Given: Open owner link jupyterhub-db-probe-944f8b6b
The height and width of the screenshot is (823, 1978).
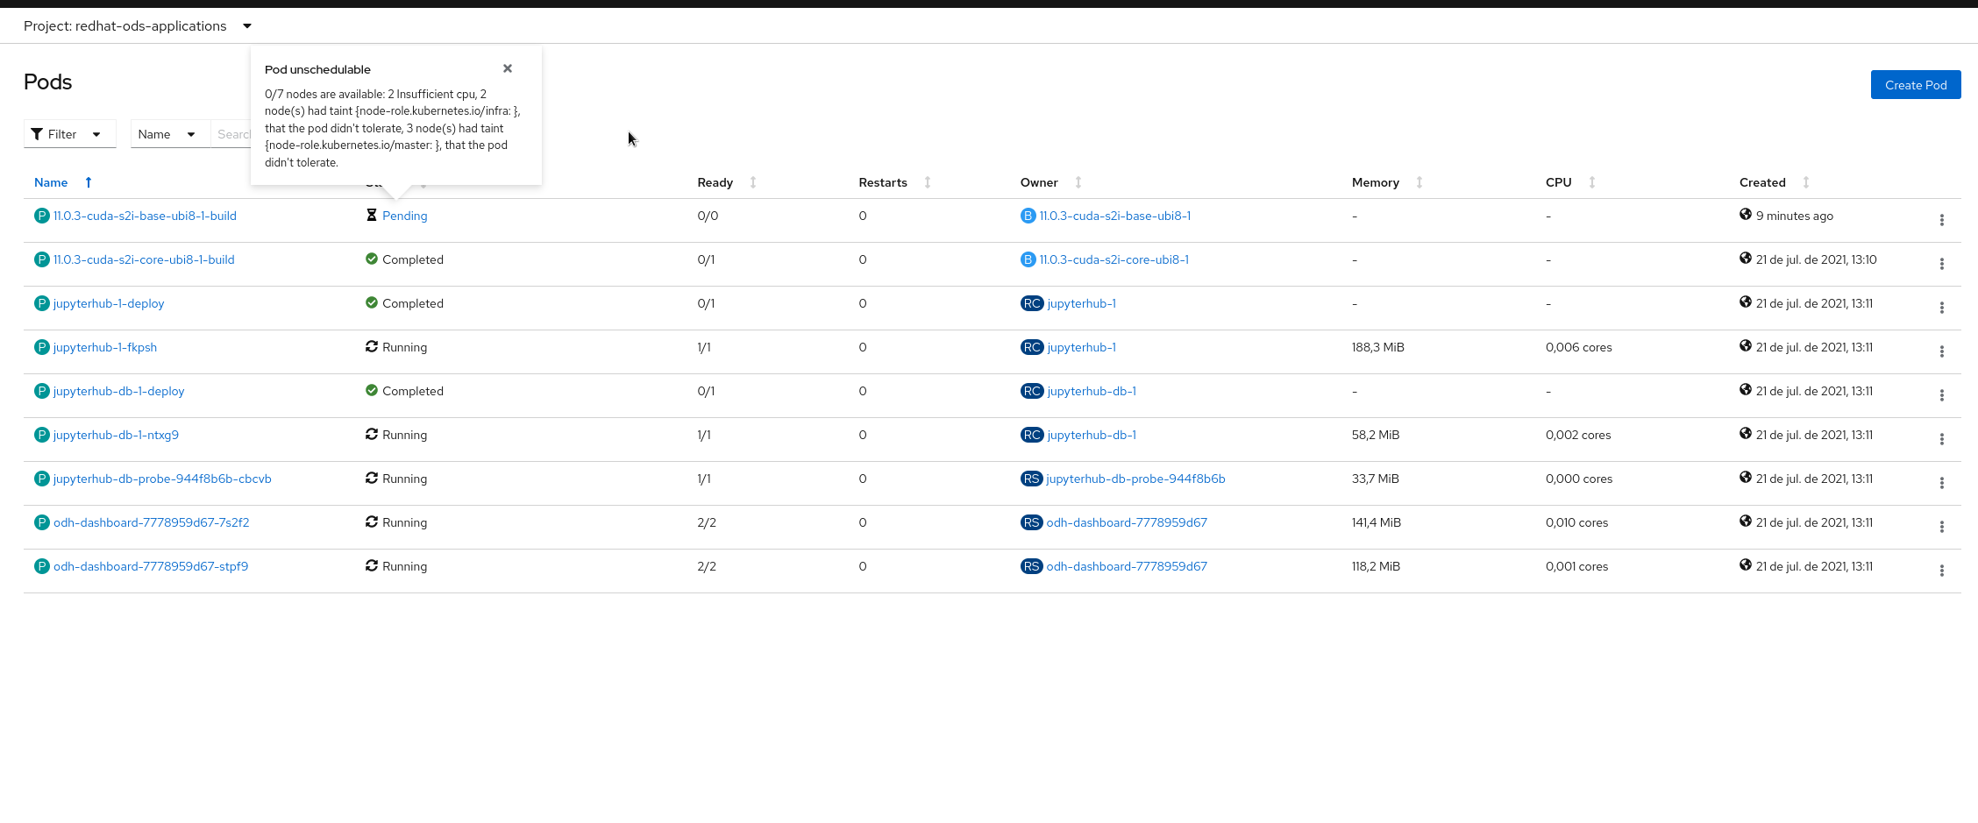Looking at the screenshot, I should click(x=1135, y=479).
